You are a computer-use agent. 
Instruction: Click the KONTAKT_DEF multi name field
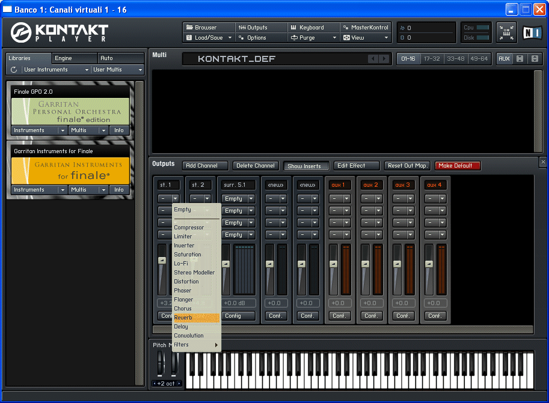[x=275, y=59]
